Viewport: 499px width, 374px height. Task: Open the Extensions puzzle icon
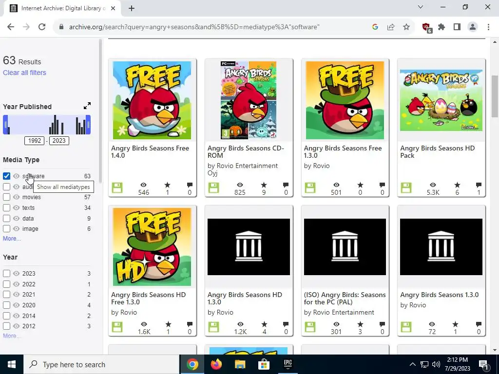[x=441, y=27]
